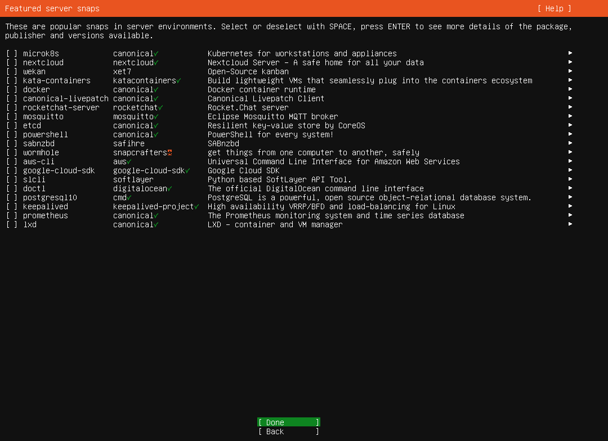Click the snap name slcli
This screenshot has width=608, height=441.
pos(34,180)
